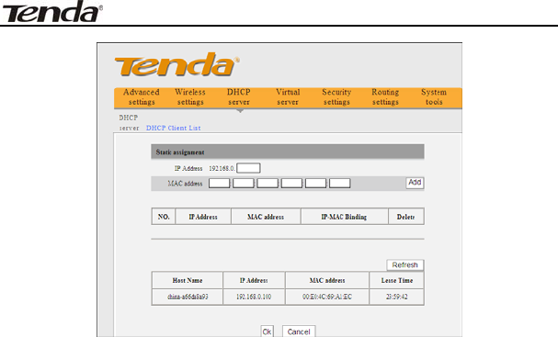The image size is (558, 337).
Task: Open the Advanced settings tab
Action: point(142,97)
